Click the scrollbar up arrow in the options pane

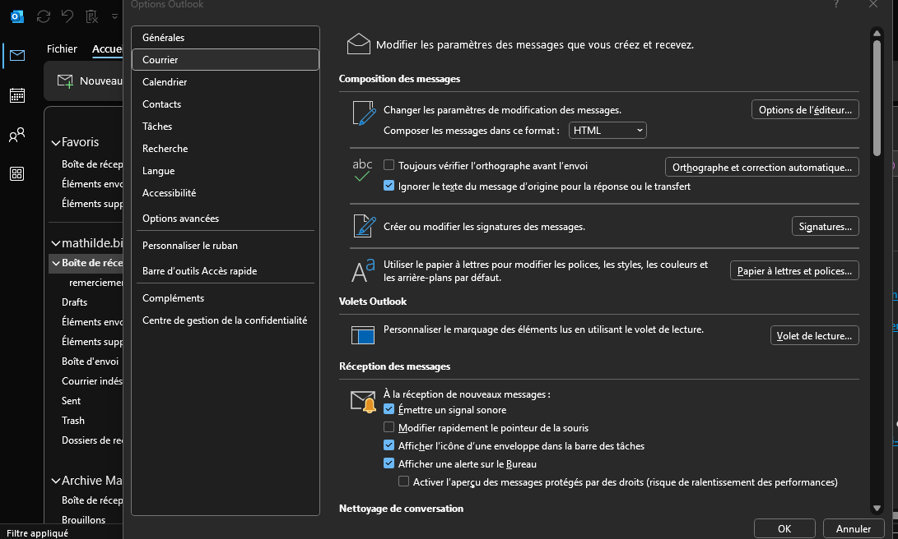point(877,33)
